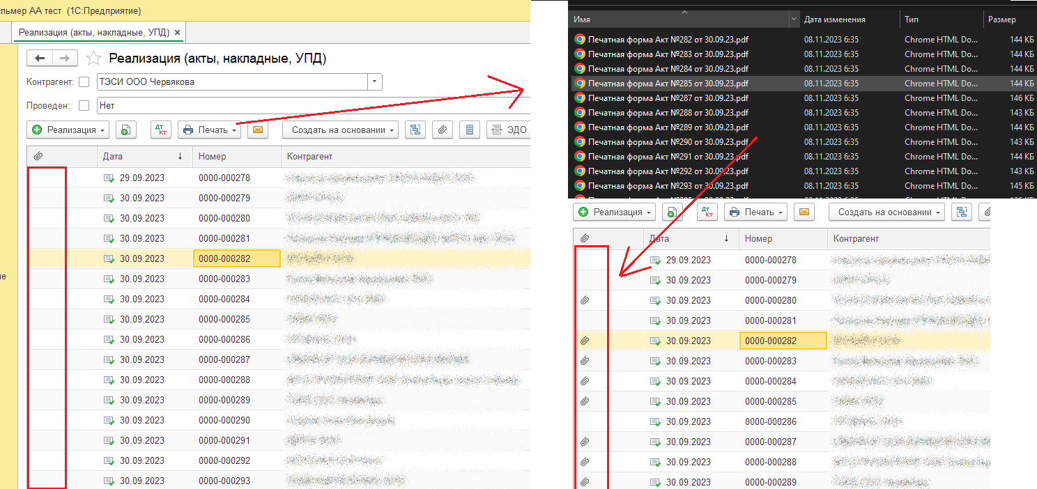Enable the Проведен filter checkbox
This screenshot has height=489, width=1037.
click(x=84, y=106)
